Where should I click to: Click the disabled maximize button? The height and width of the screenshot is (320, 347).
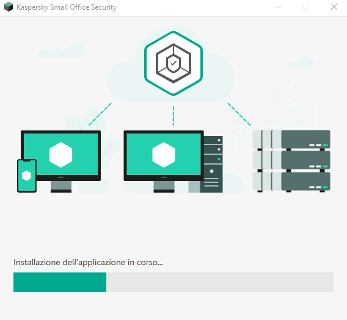pos(306,7)
